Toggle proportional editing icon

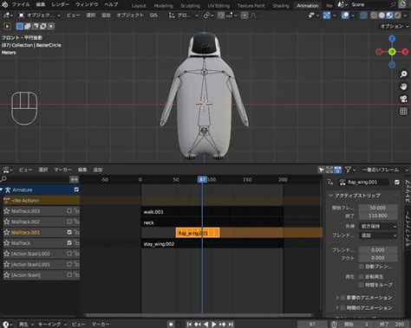coord(245,16)
